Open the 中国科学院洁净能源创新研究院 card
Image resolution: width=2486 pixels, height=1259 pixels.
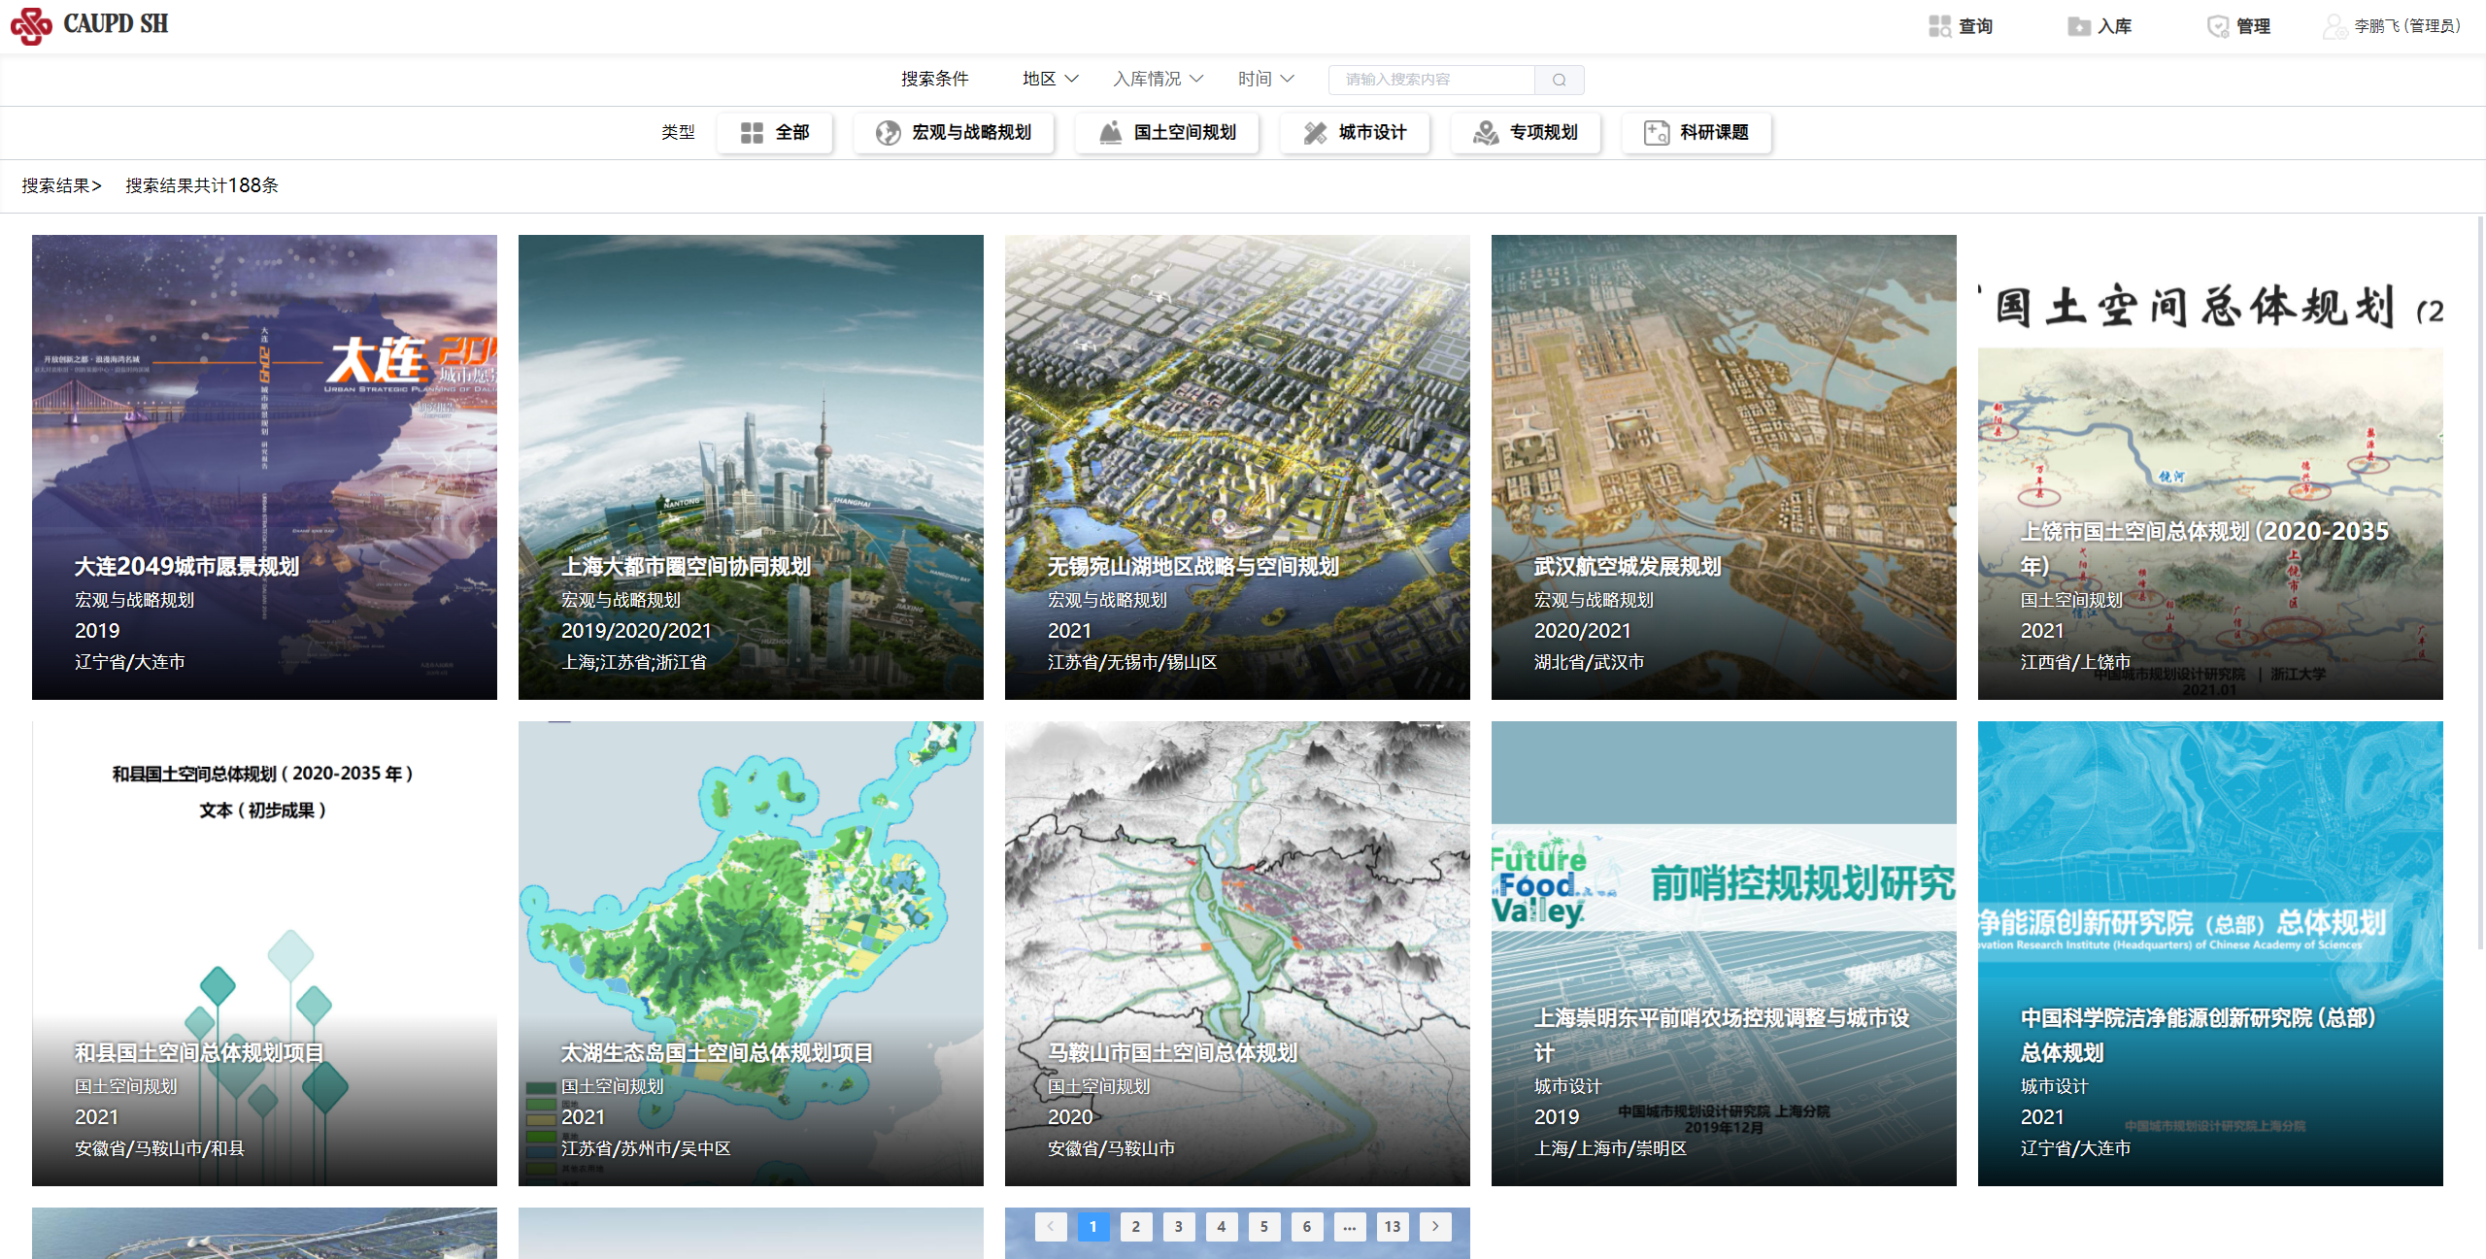tap(2210, 953)
